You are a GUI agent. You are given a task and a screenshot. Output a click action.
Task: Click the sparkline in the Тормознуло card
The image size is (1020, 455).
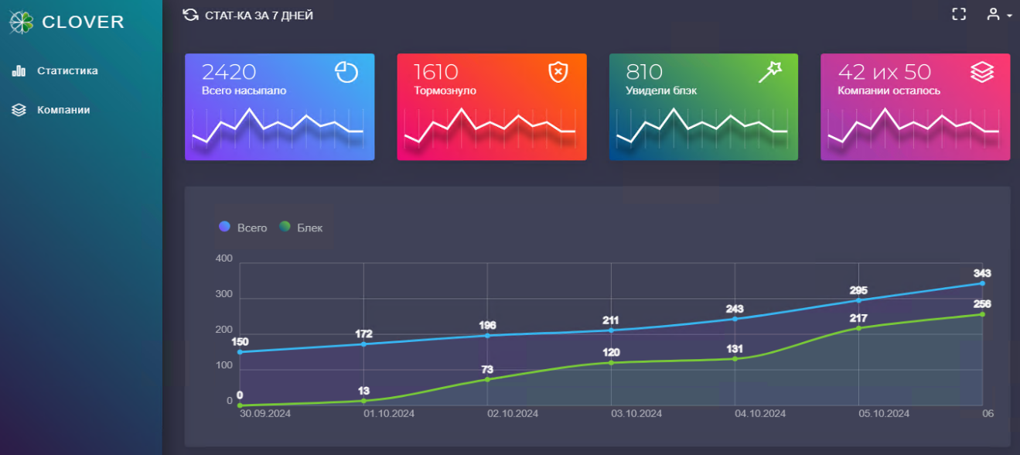[491, 128]
